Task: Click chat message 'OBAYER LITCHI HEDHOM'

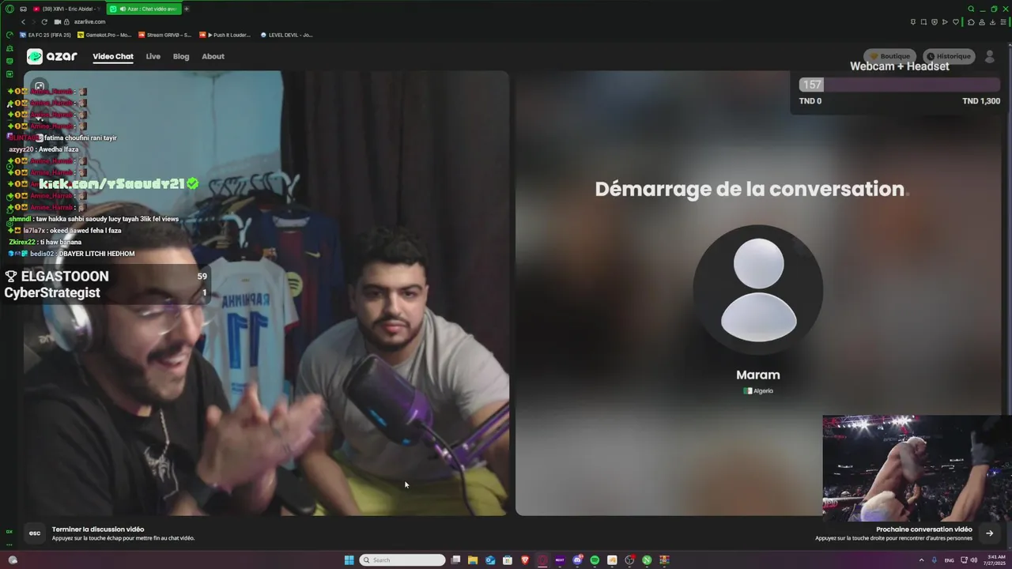Action: pos(72,254)
